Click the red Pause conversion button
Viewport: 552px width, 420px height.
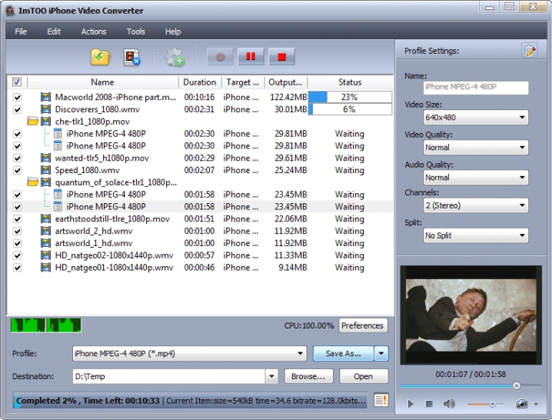(x=250, y=57)
